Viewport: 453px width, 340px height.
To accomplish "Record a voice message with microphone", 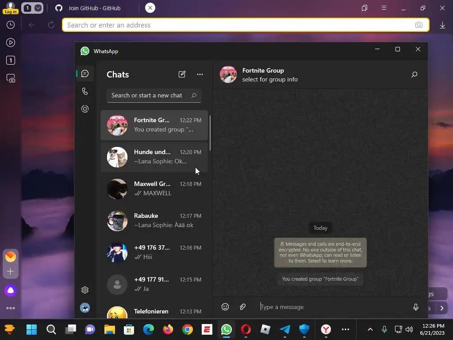I will pos(416,307).
